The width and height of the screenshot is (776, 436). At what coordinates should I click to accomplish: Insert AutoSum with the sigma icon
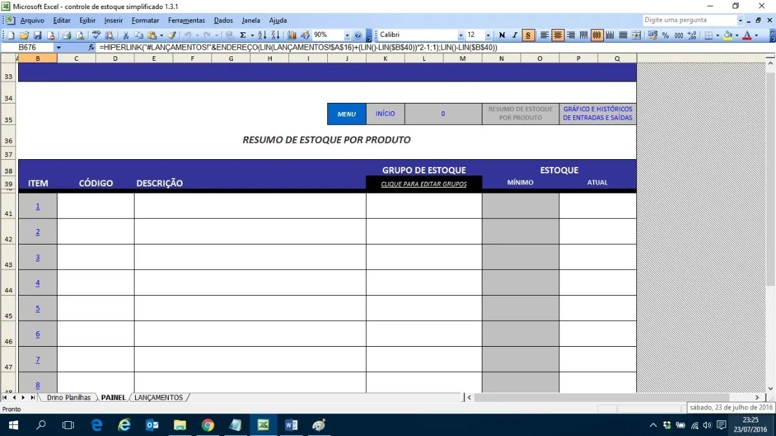pos(242,35)
